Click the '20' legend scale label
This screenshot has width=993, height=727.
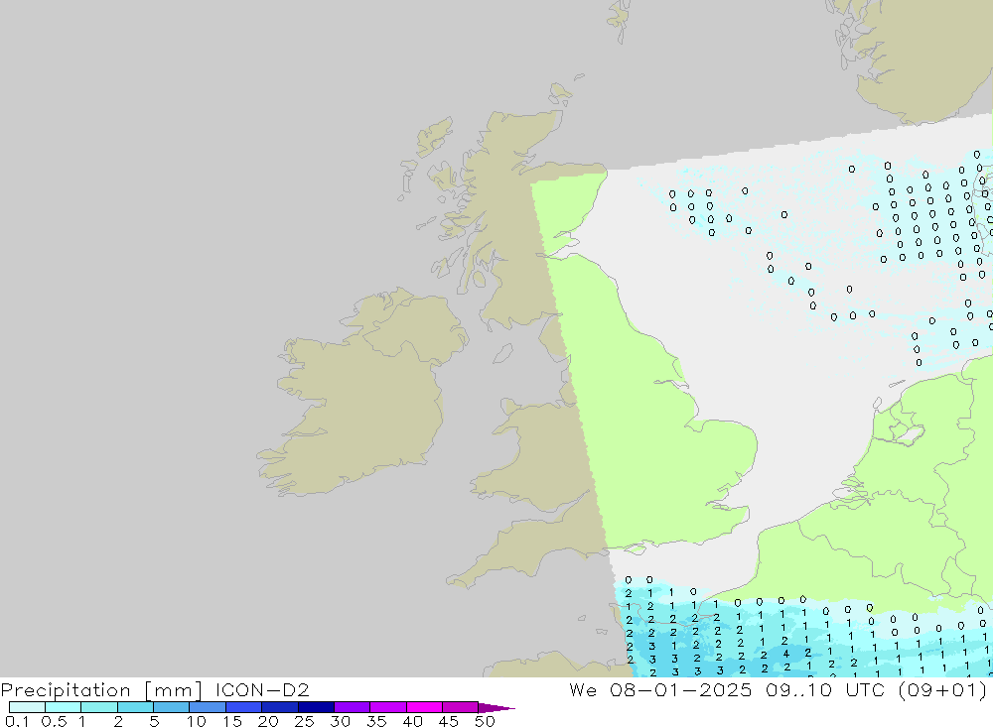click(268, 721)
